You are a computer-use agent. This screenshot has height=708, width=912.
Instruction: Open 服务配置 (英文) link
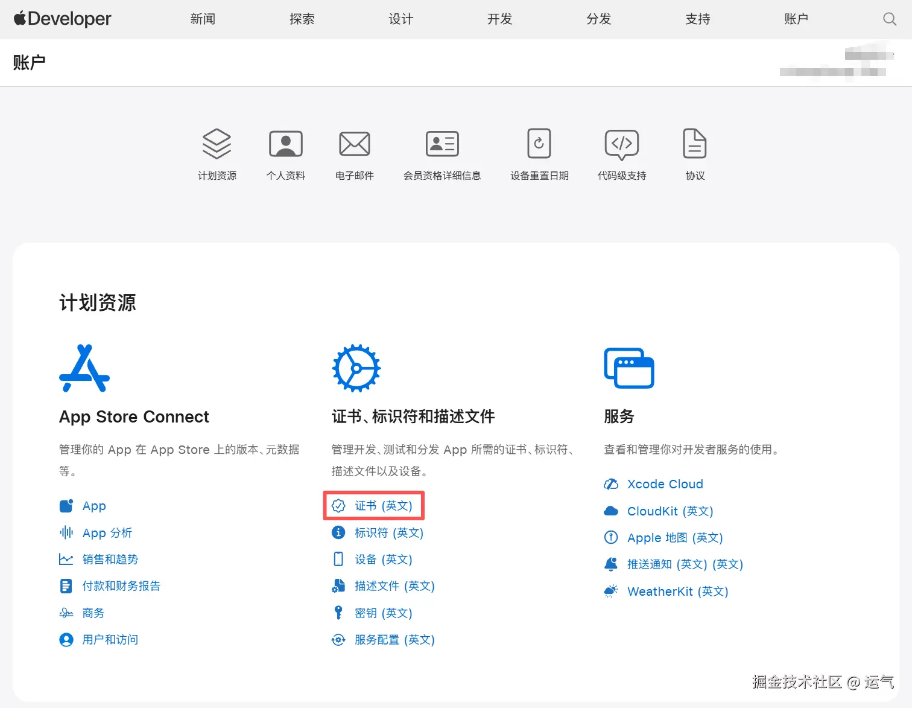pyautogui.click(x=394, y=640)
